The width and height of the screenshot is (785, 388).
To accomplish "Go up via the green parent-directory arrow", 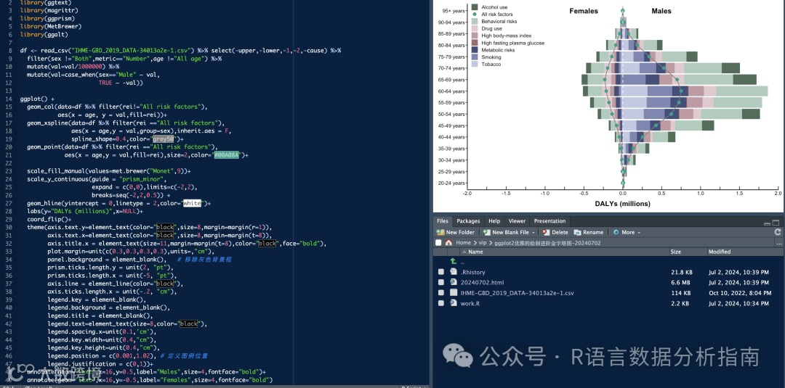I will pyautogui.click(x=453, y=261).
